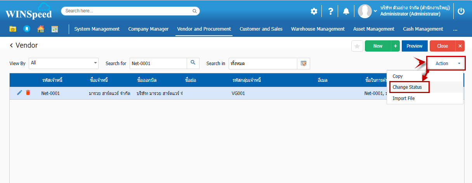Click the settings gear icon
This screenshot has width=472, height=183.
314,11
